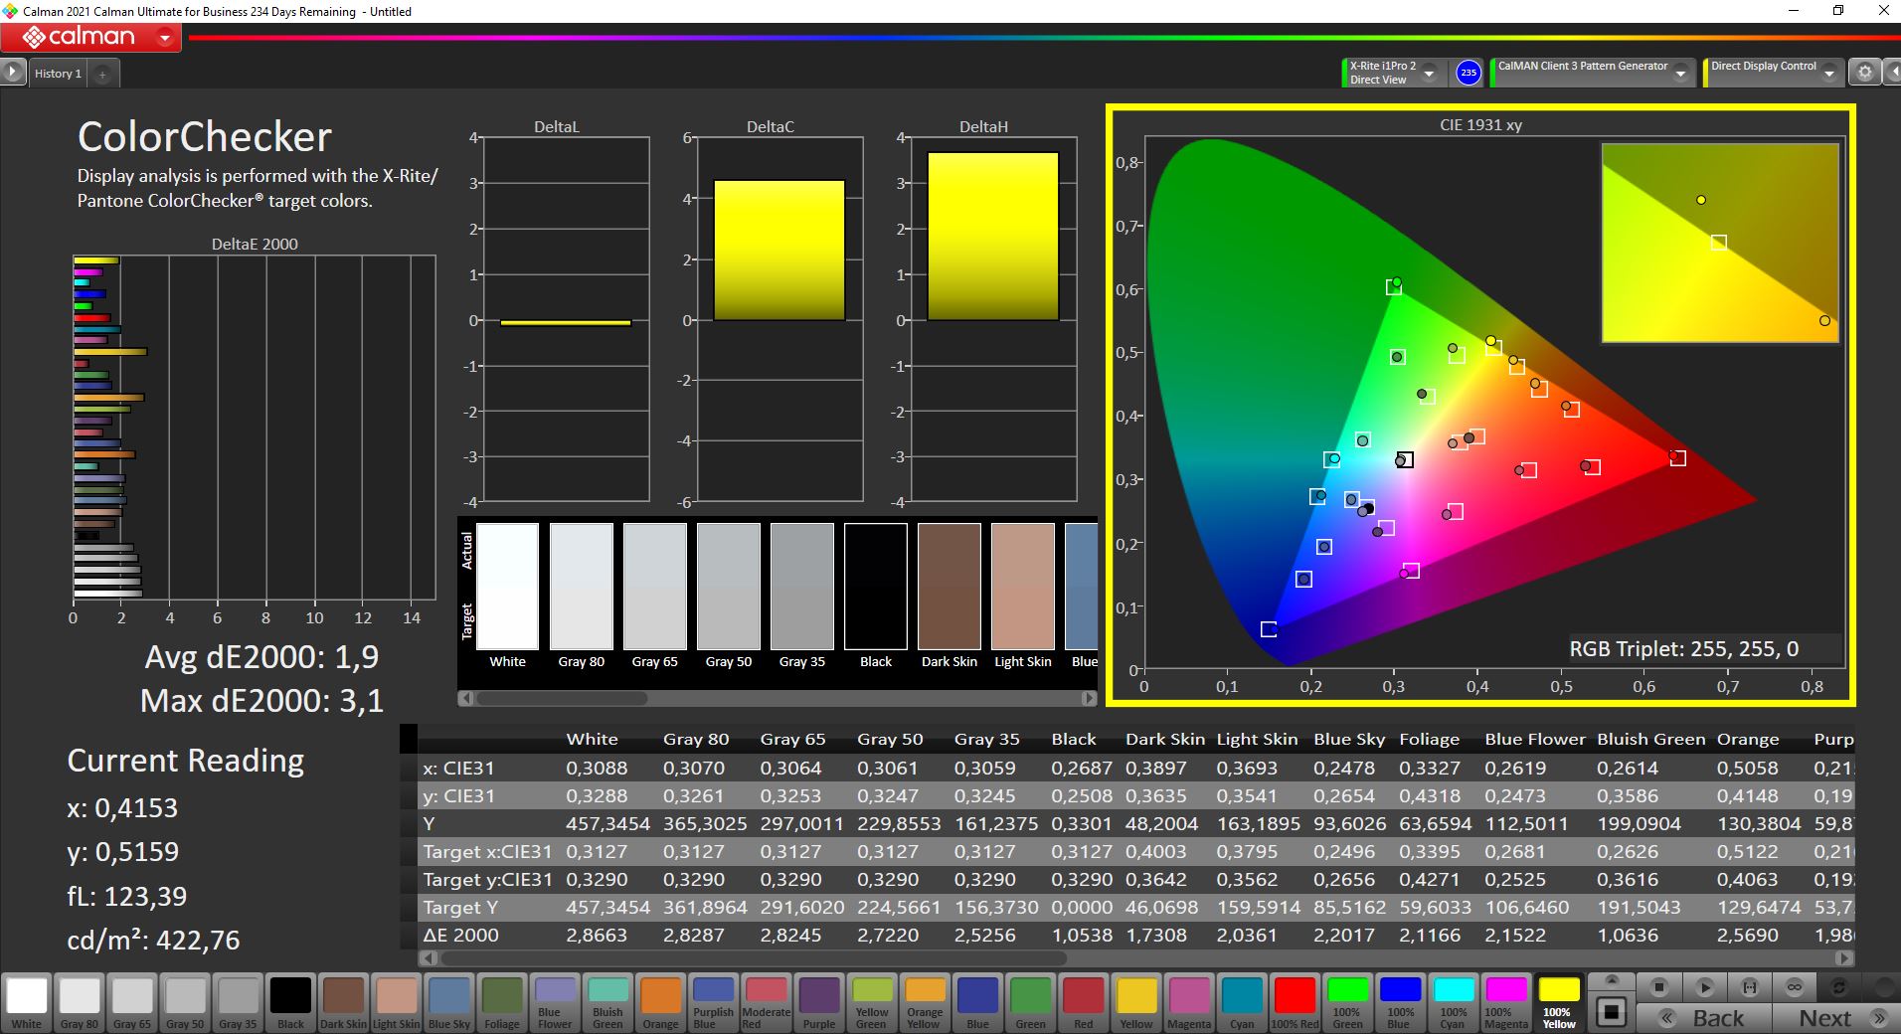This screenshot has width=1901, height=1034.
Task: Expand the X-Rite i1Pro 2 meter dropdown
Action: (1429, 74)
